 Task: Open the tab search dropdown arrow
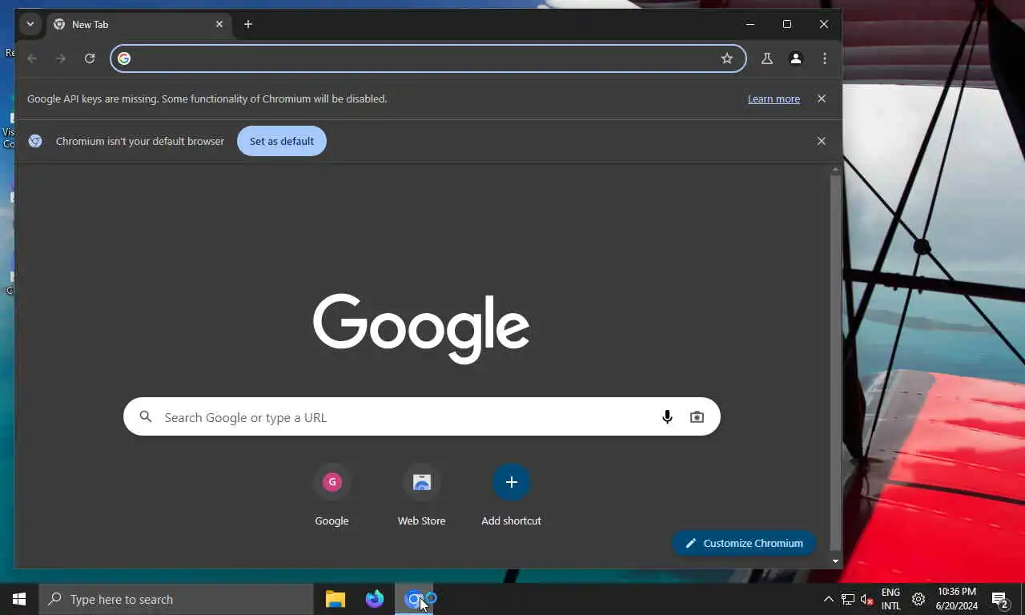tap(30, 24)
